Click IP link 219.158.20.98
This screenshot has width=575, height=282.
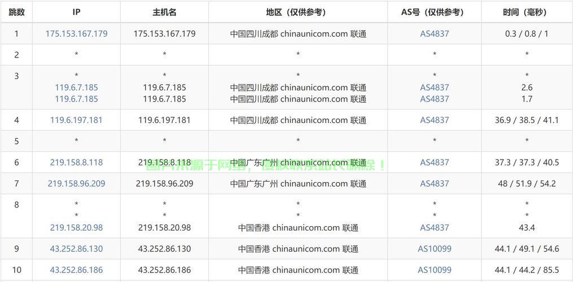pyautogui.click(x=76, y=228)
